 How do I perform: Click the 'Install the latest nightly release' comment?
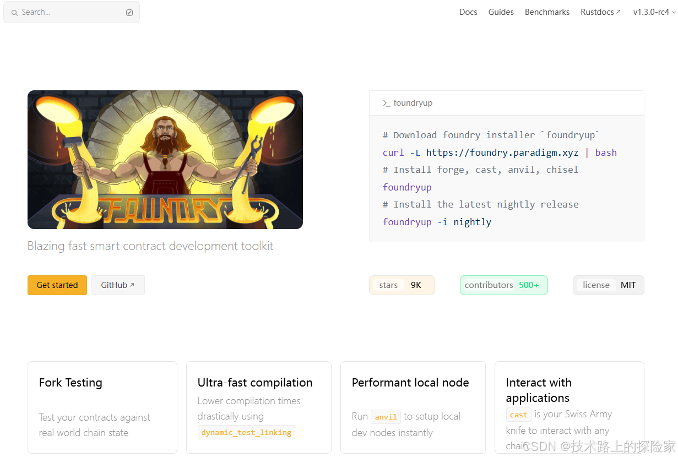480,204
